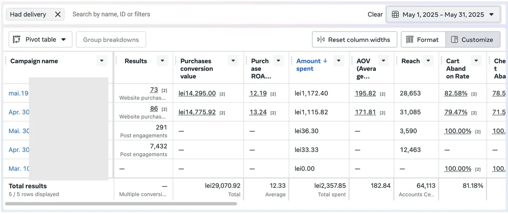The height and width of the screenshot is (214, 508).
Task: Click the 12.33 average ROAS total
Action: click(278, 186)
